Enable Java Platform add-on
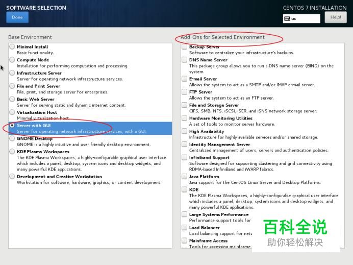Screen dimensions: 353x265 tap(184, 176)
